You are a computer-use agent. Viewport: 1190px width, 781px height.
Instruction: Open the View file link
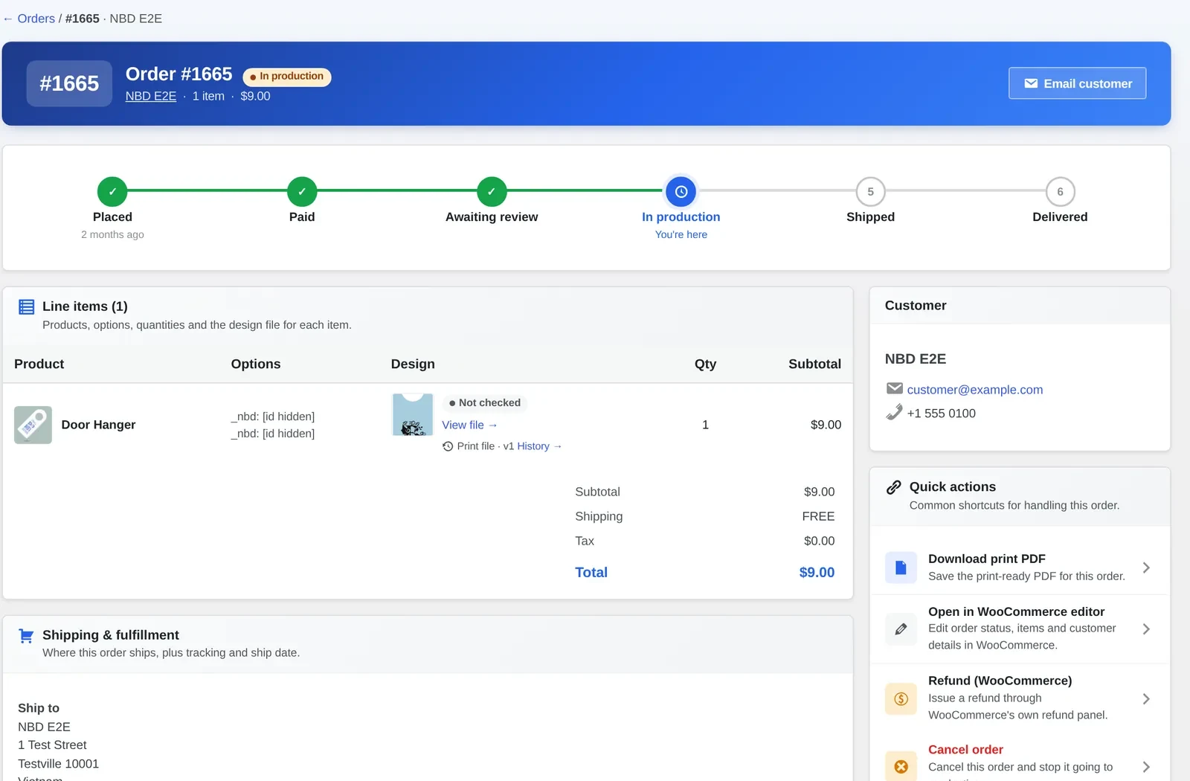(469, 425)
